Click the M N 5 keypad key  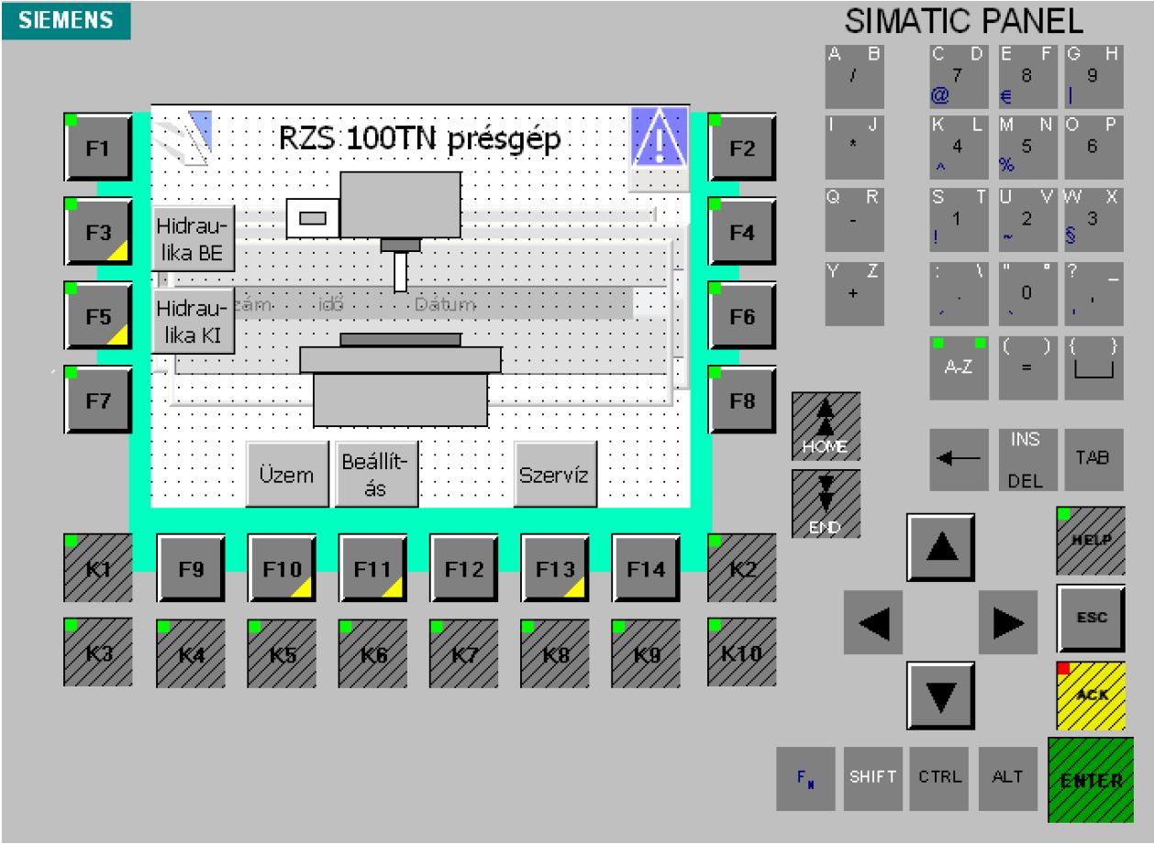pos(1027,148)
